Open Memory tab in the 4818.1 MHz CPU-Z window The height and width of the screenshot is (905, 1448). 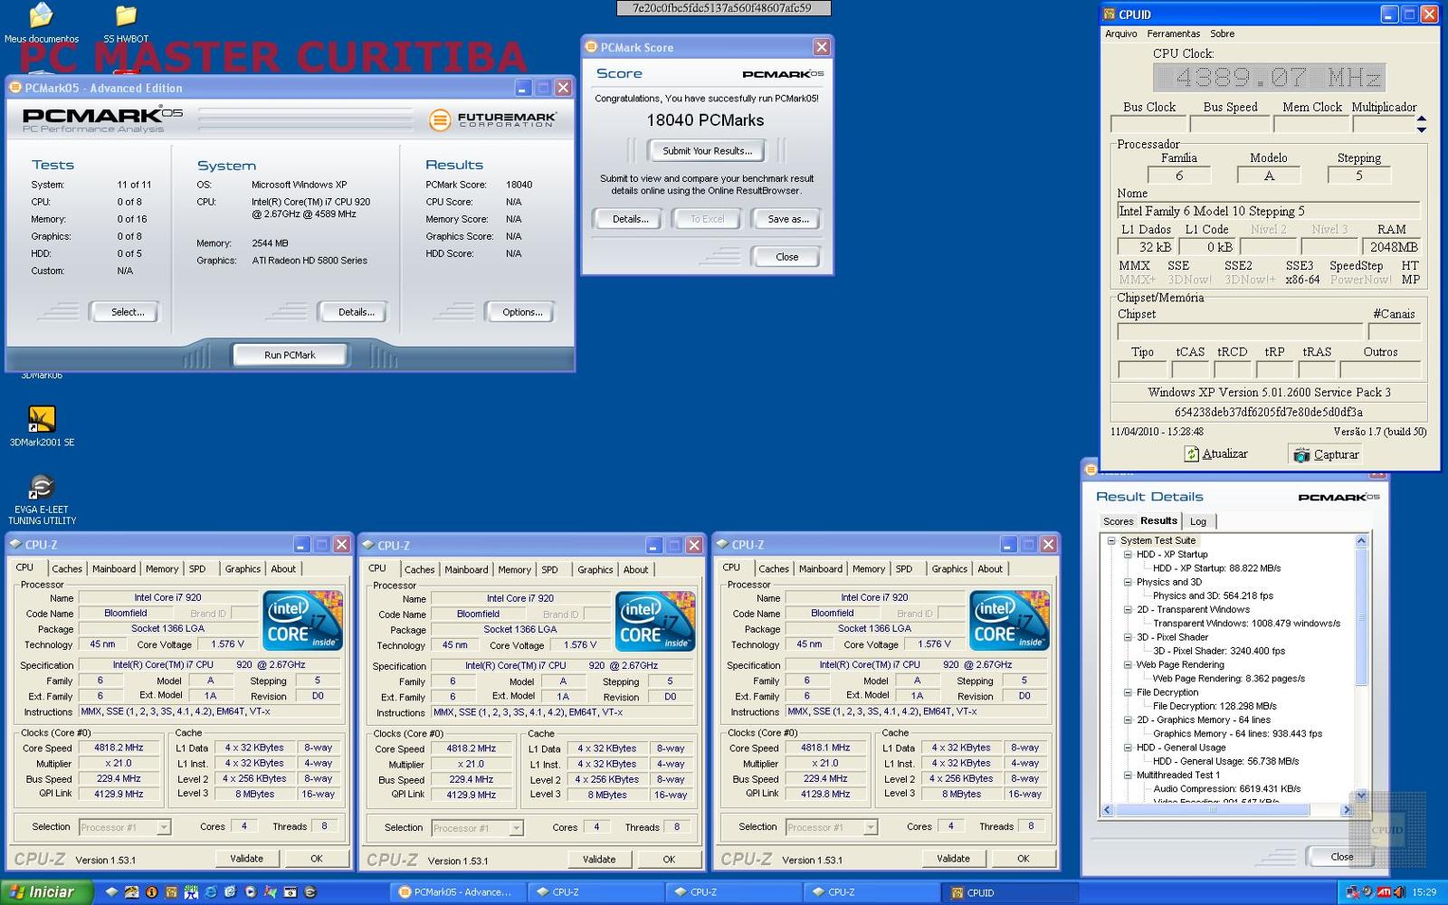(x=868, y=568)
